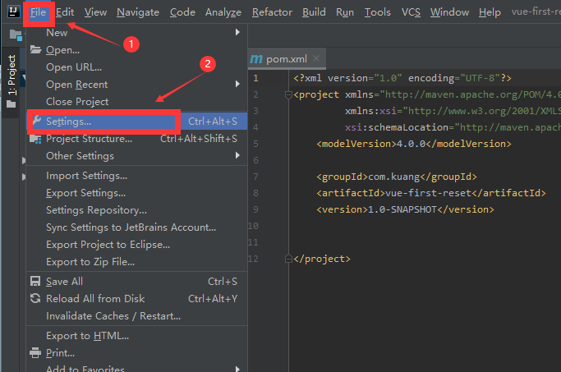Select Other Settings menu entry
The image size is (561, 372).
click(136, 155)
